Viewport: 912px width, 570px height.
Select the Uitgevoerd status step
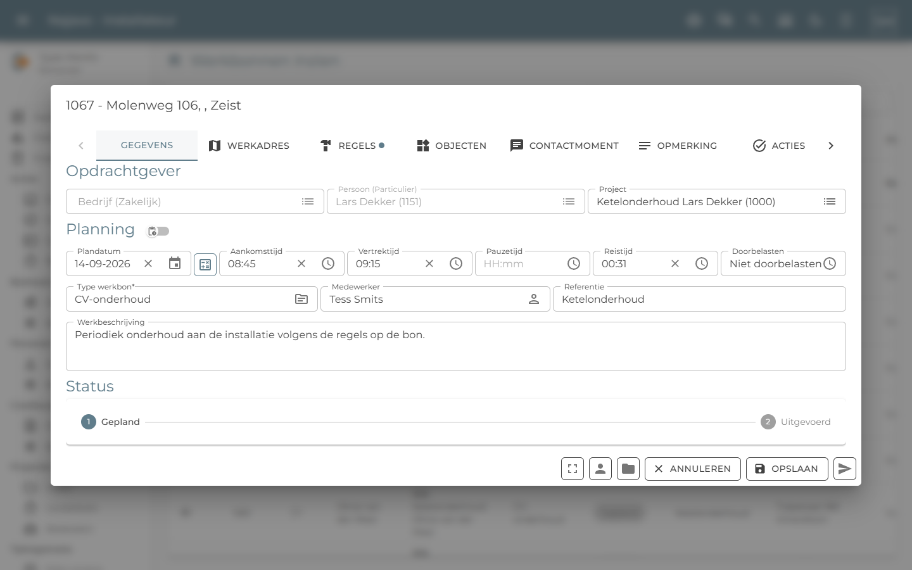(796, 422)
